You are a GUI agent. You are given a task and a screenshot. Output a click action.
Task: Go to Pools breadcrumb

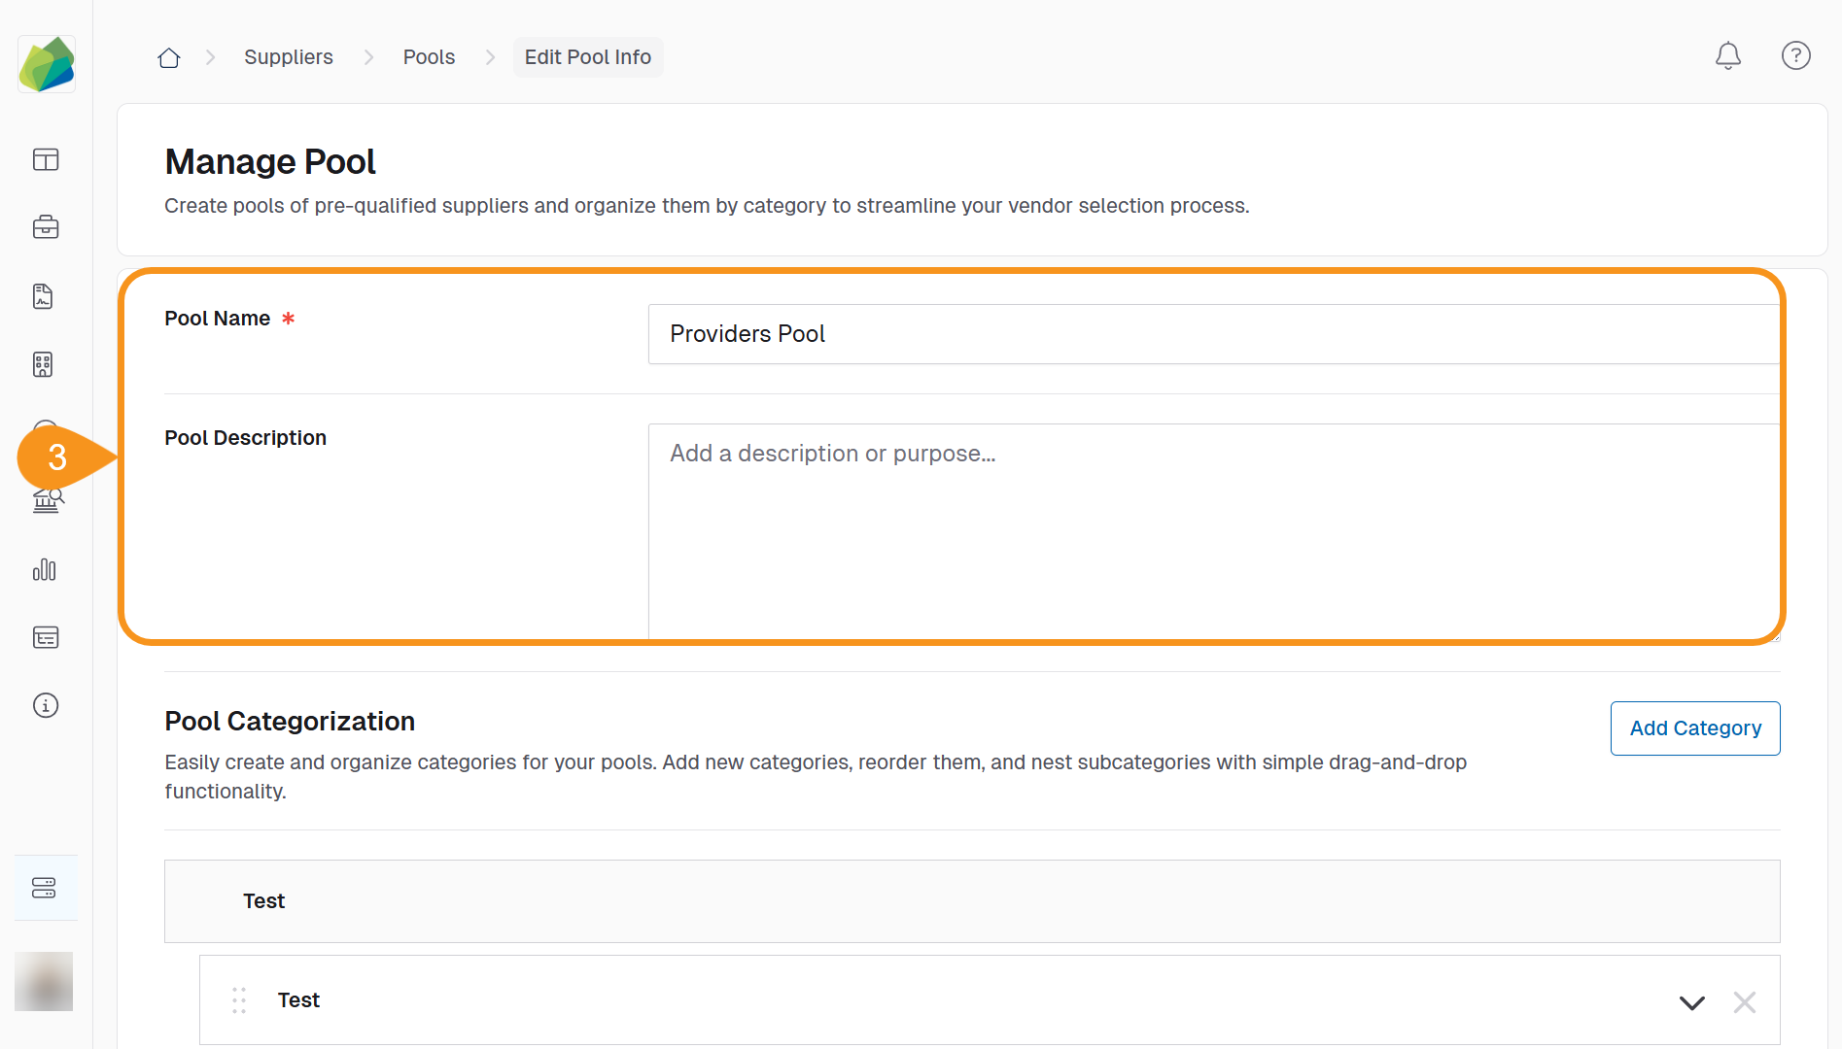pyautogui.click(x=429, y=57)
